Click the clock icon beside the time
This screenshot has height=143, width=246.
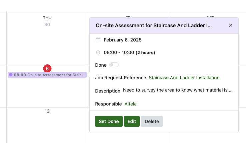tap(98, 52)
